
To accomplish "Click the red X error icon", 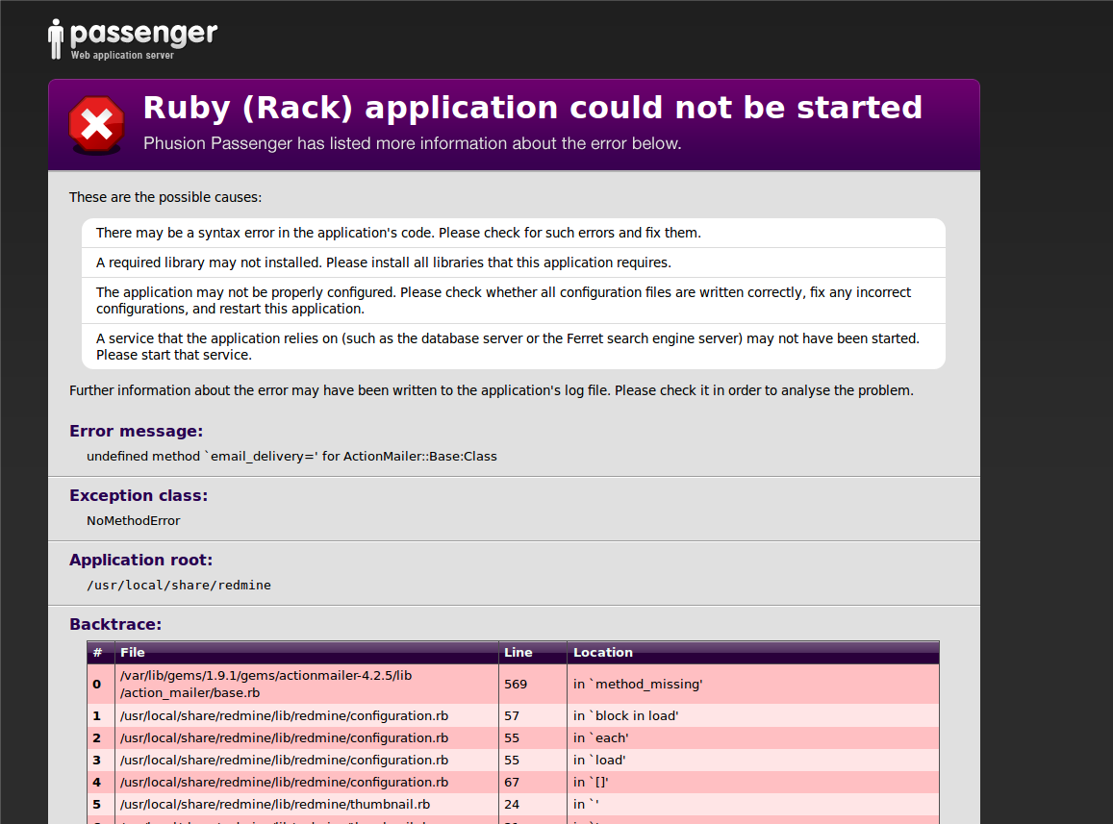I will [x=96, y=125].
